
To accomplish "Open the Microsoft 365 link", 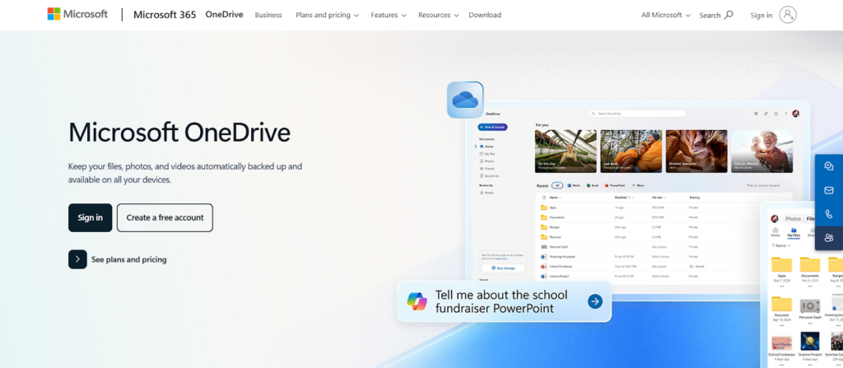I will click(x=165, y=15).
